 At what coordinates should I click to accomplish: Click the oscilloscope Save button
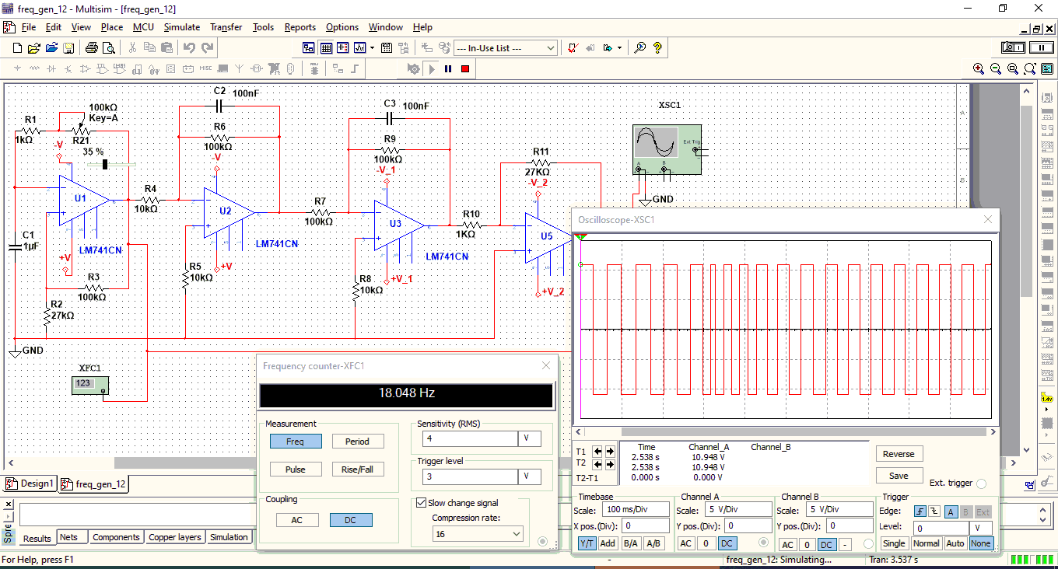tap(899, 476)
